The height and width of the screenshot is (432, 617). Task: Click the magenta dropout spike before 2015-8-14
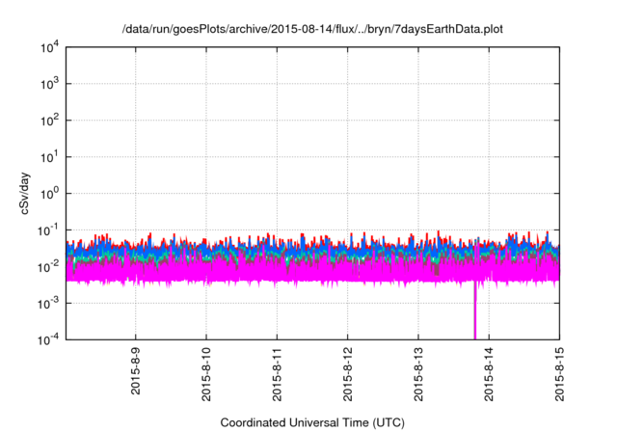pyautogui.click(x=475, y=310)
